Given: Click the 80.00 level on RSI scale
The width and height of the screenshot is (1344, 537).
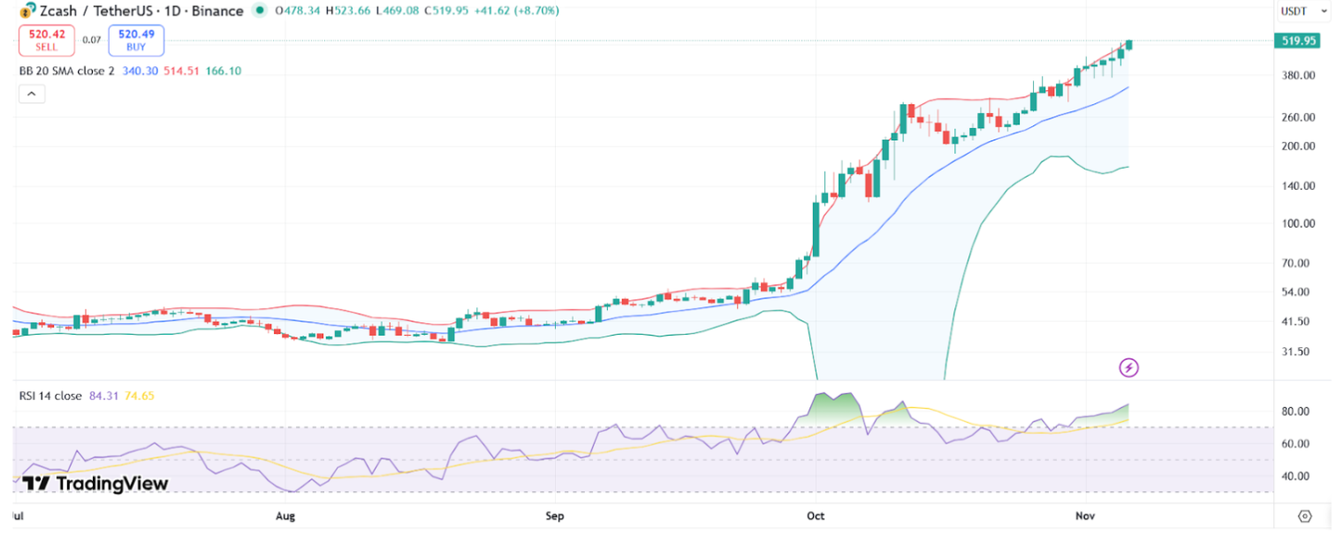Looking at the screenshot, I should tap(1294, 411).
